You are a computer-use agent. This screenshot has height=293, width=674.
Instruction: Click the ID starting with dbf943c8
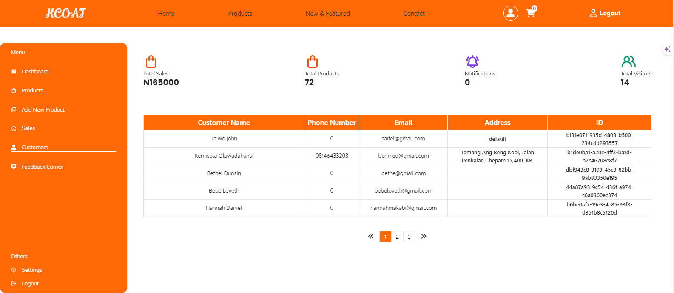point(600,174)
